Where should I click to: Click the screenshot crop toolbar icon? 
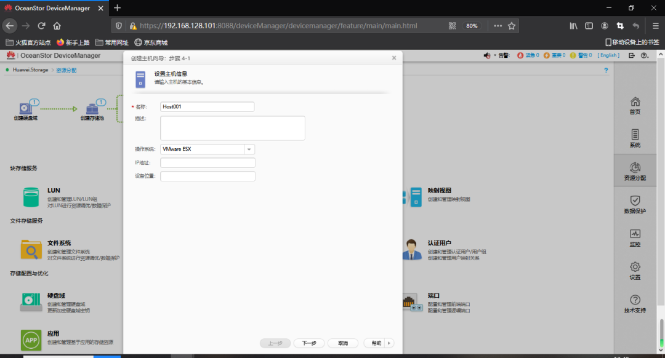coord(620,26)
